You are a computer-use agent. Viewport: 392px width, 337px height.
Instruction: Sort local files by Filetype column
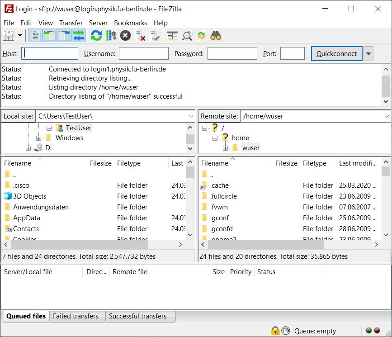click(x=141, y=163)
